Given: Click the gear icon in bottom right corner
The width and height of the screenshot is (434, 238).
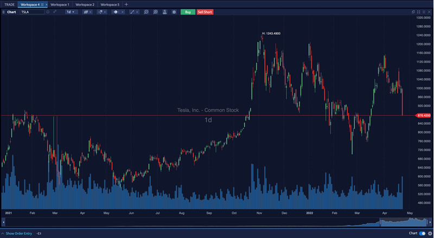Looking at the screenshot, I should 429,233.
